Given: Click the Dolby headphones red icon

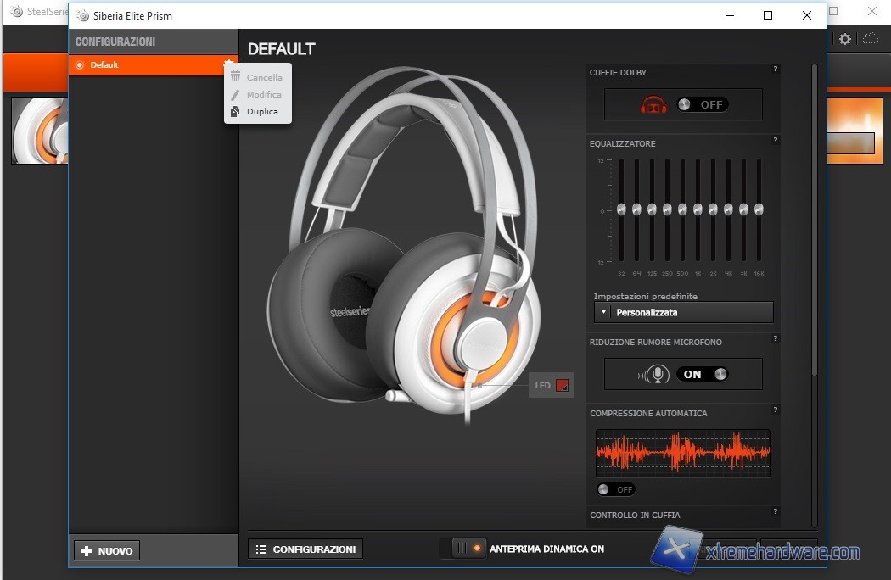Looking at the screenshot, I should tap(653, 104).
